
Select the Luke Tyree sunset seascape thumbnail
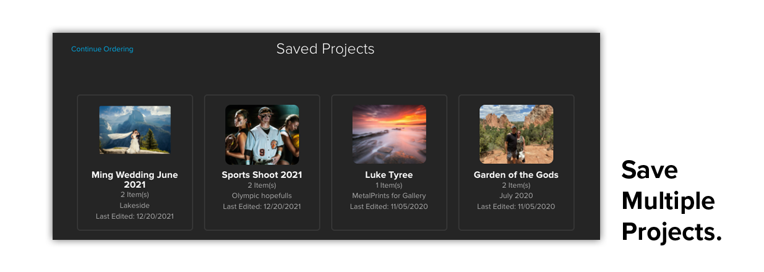(x=389, y=134)
